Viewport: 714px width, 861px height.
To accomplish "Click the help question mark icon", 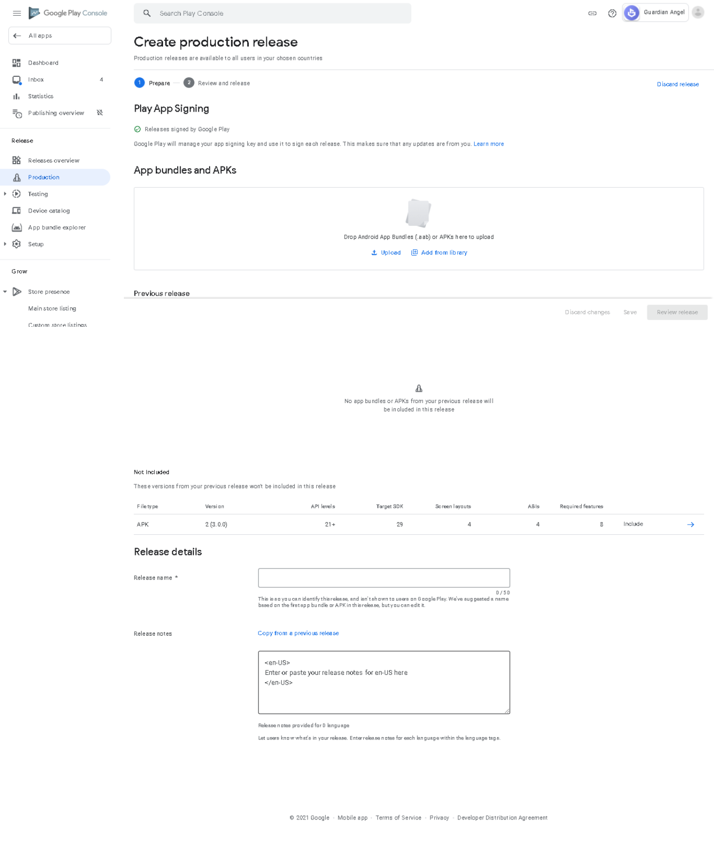I will point(611,13).
